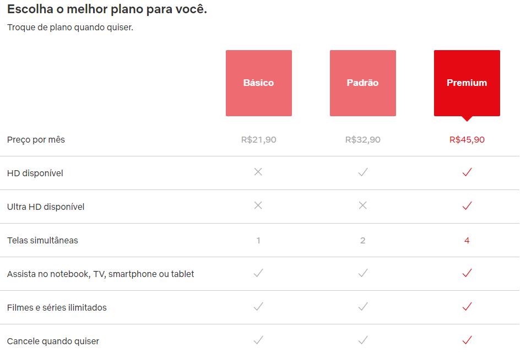Click the Básico Ultra HD X icon

(x=258, y=205)
